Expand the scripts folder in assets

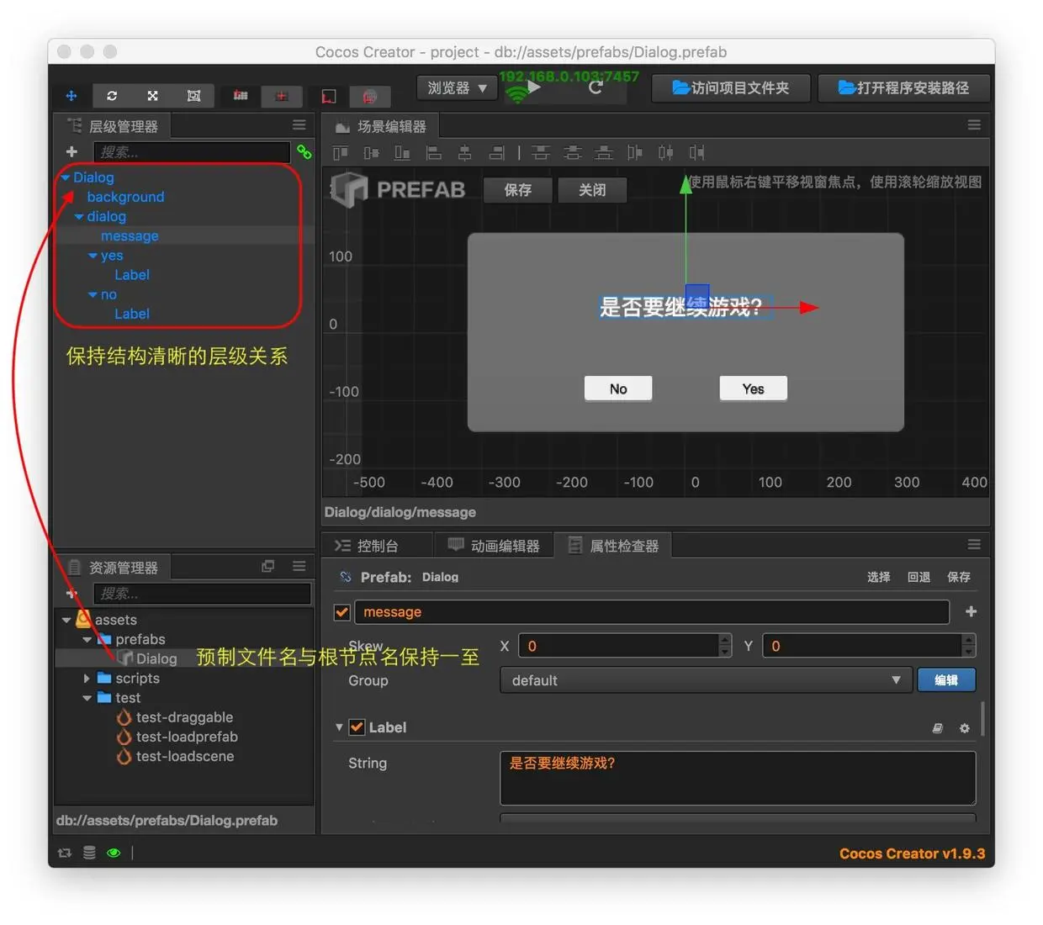87,678
